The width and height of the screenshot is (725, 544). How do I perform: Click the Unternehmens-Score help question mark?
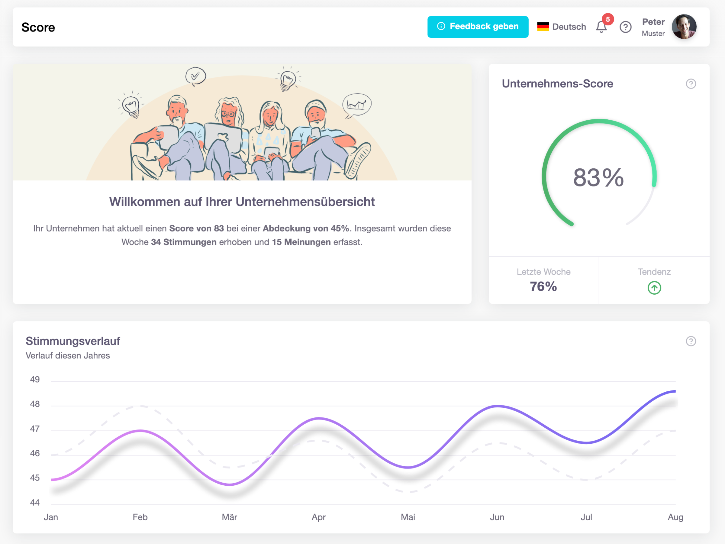coord(691,84)
